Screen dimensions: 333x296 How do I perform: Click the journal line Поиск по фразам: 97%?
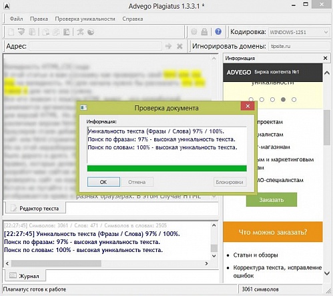[x=82, y=242]
